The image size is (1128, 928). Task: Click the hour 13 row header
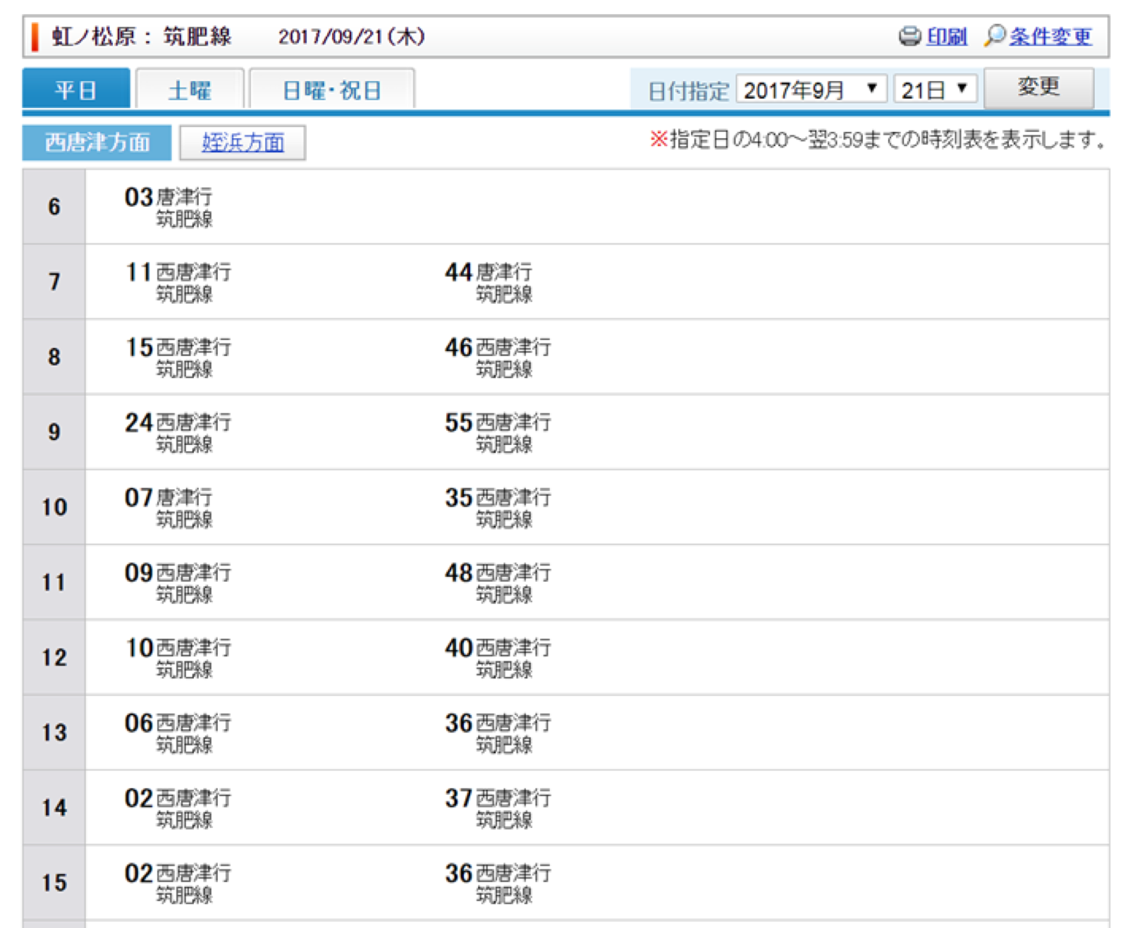[54, 732]
